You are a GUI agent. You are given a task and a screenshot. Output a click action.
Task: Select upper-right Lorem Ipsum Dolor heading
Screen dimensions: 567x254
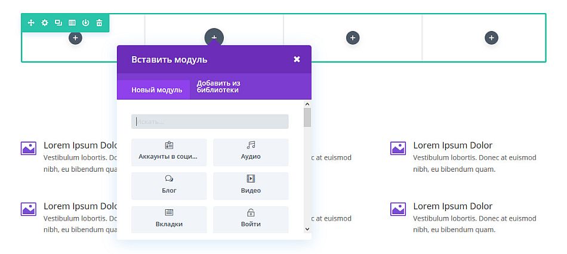[x=453, y=145]
